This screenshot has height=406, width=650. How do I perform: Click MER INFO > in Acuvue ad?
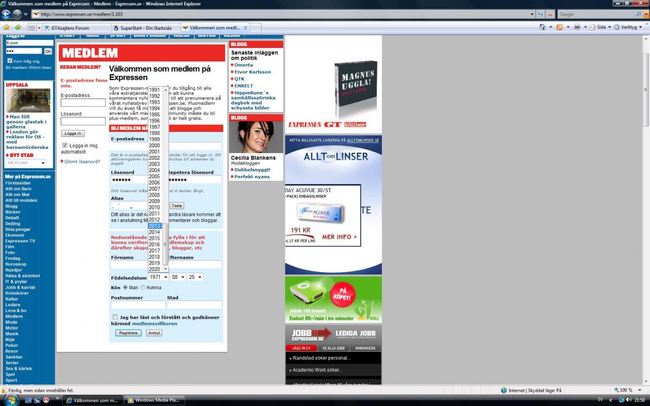[340, 237]
